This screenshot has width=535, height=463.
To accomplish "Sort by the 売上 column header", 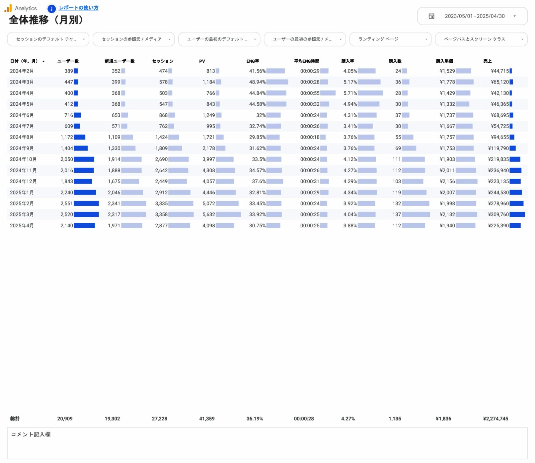I will coord(487,61).
